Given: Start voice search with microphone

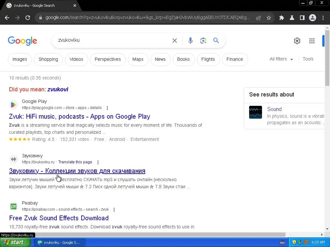Looking at the screenshot, I should 190,41.
